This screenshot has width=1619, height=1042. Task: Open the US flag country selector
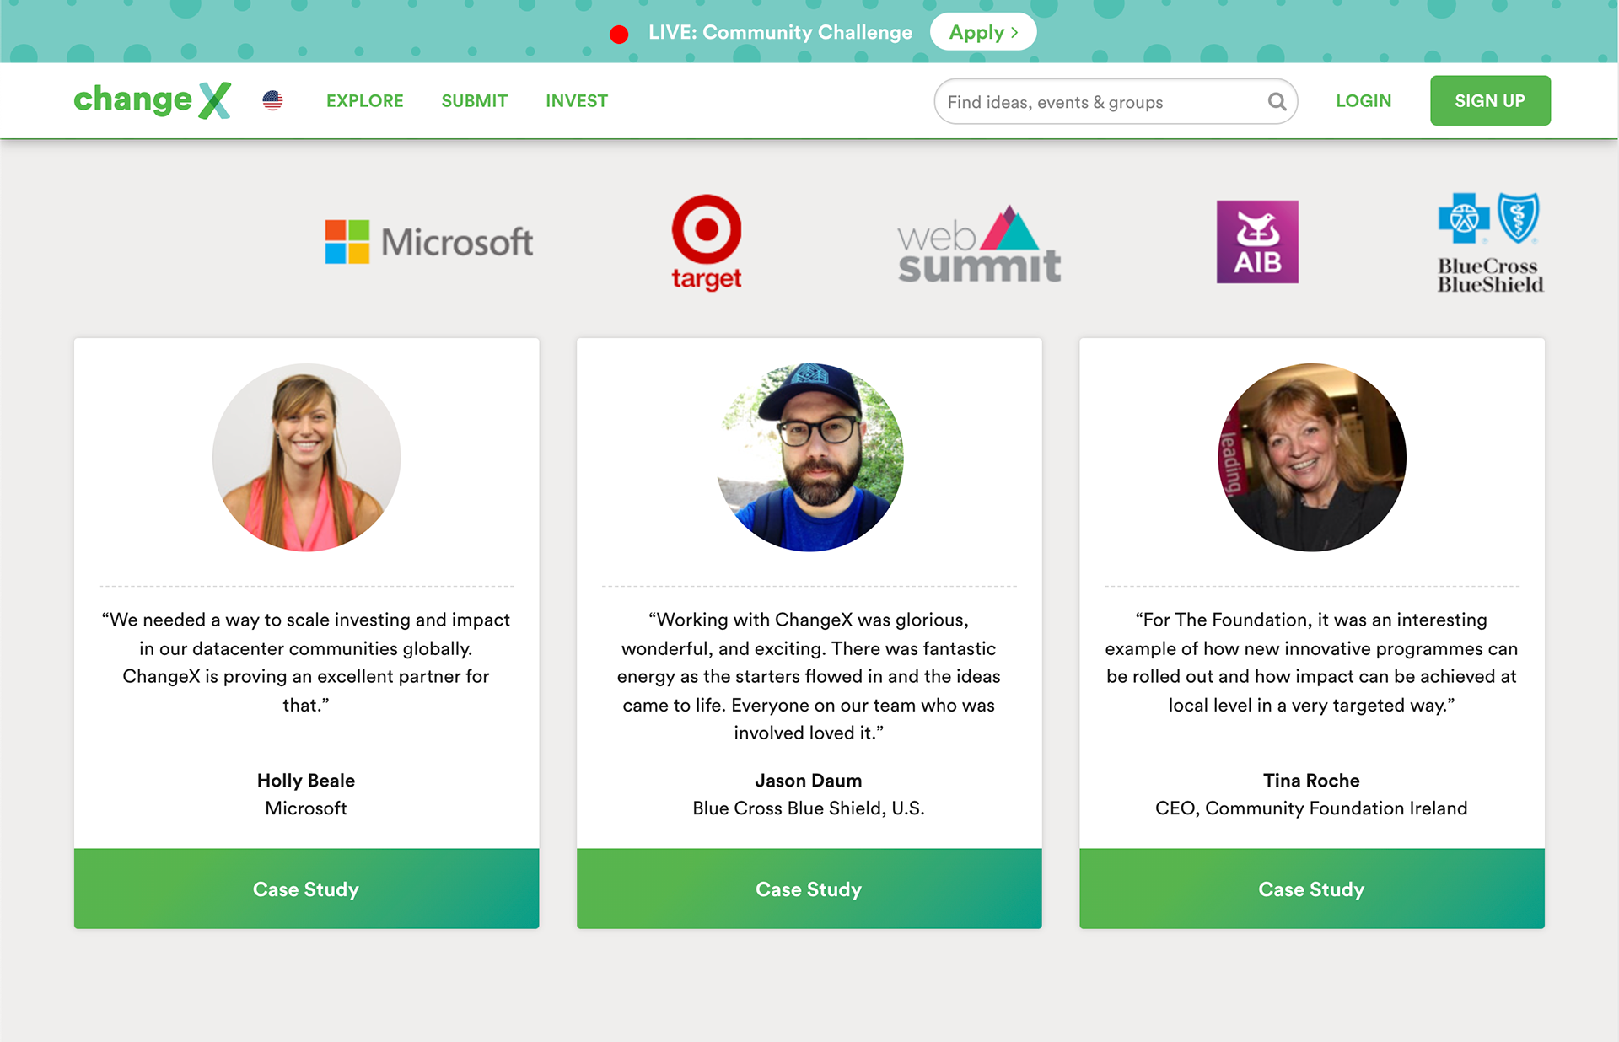[x=272, y=101]
